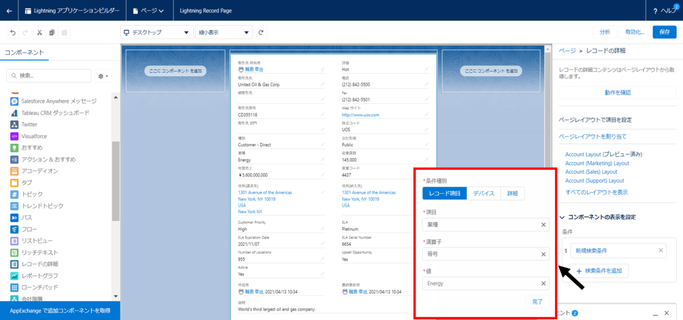Clear the 業種 field selection
The height and width of the screenshot is (320, 683).
[543, 225]
